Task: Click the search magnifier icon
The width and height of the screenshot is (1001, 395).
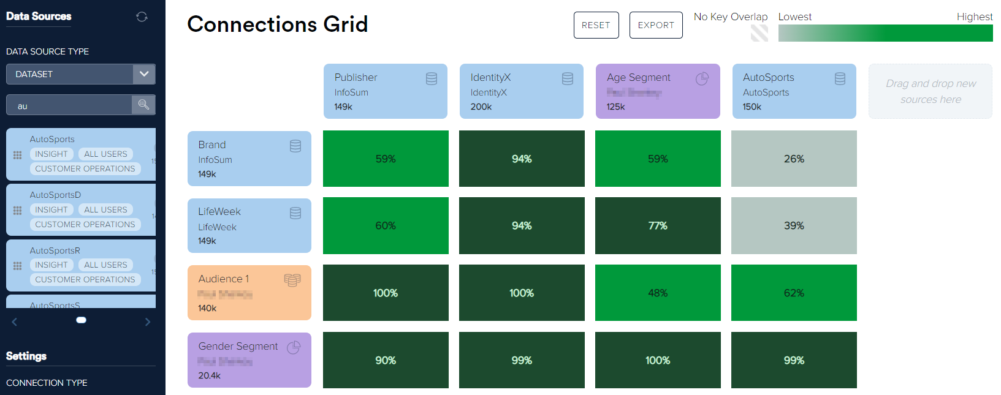Action: 143,105
